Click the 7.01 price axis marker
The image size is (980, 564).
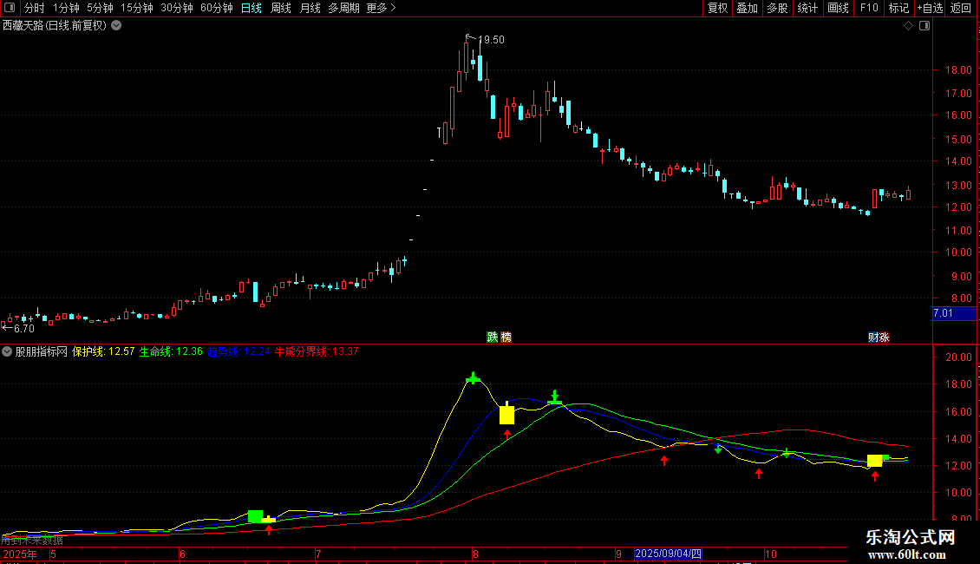pyautogui.click(x=954, y=313)
